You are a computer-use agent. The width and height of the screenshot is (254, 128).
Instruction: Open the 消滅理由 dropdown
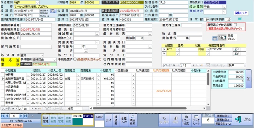(x=97, y=34)
